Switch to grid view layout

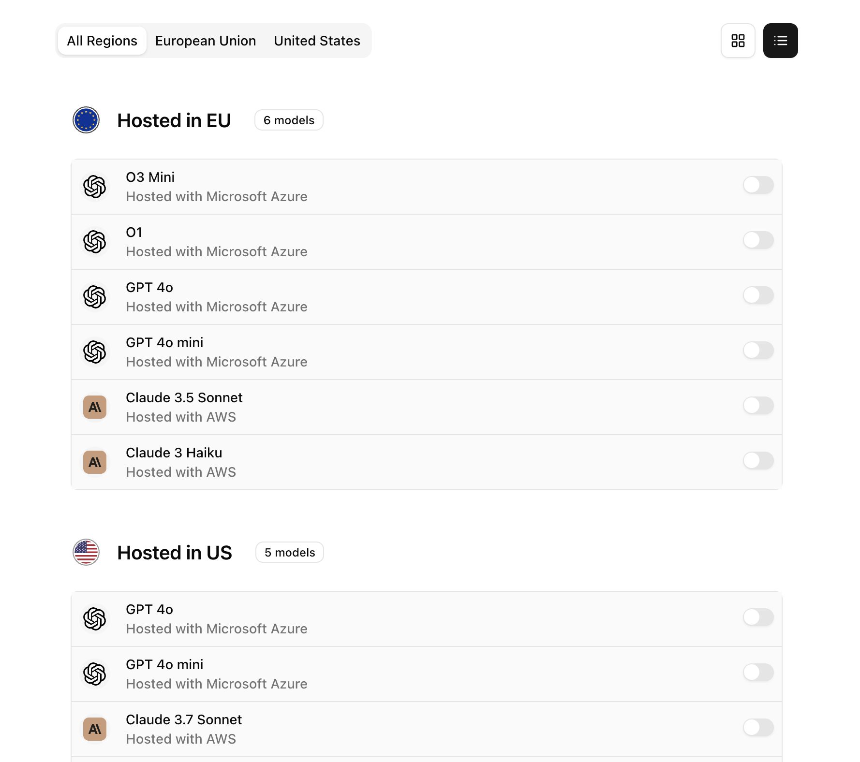click(738, 41)
